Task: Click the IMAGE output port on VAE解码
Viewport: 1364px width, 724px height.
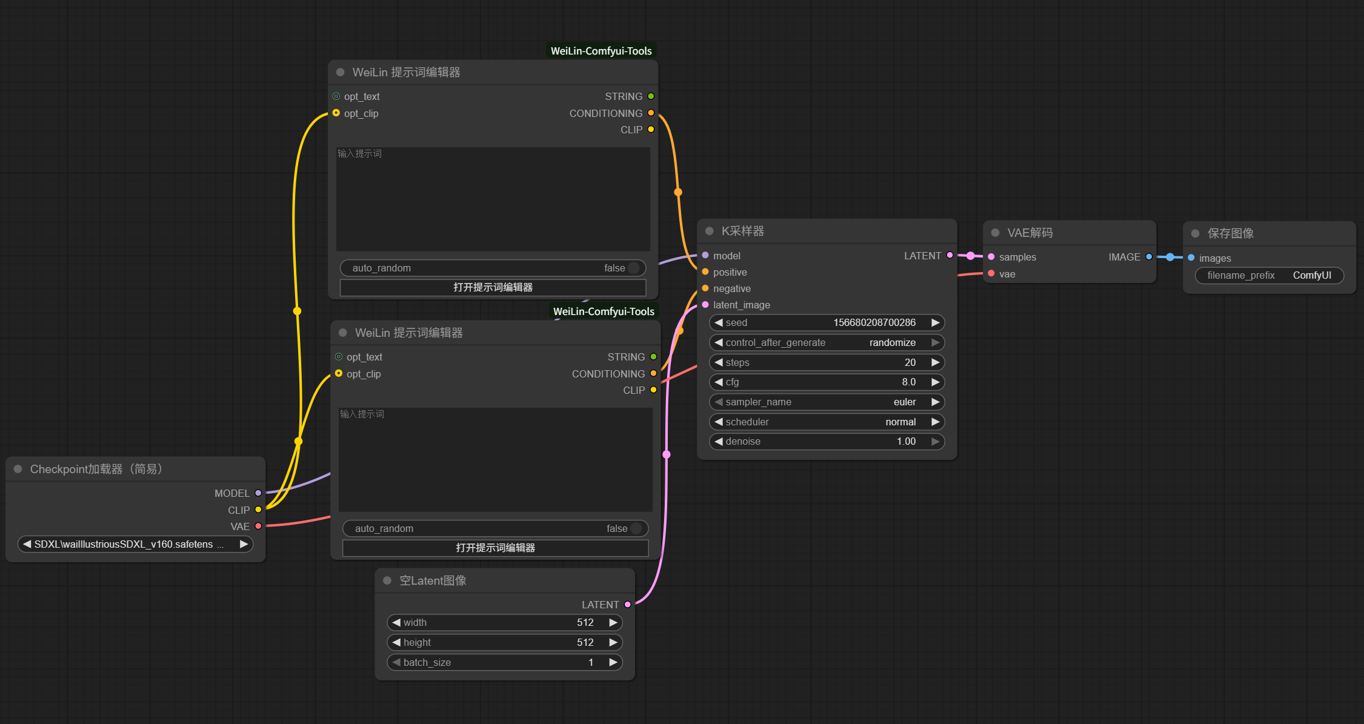Action: pyautogui.click(x=1148, y=257)
